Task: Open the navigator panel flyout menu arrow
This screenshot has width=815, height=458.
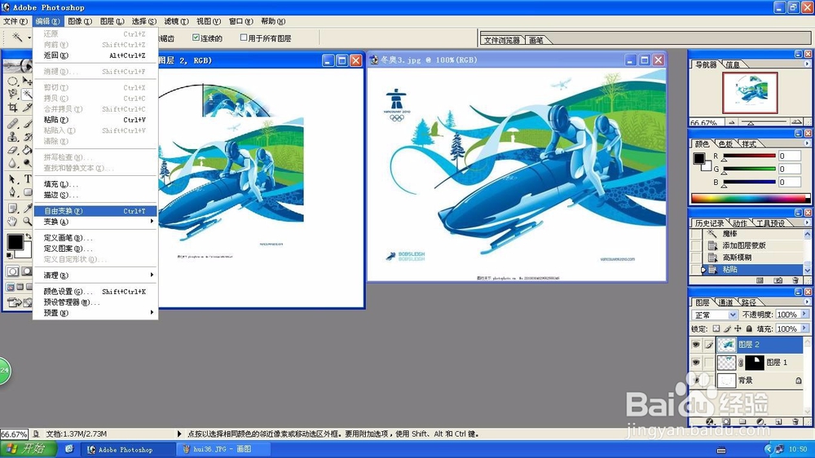Action: (x=807, y=64)
